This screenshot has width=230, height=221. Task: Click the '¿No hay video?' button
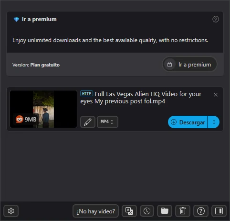click(95, 211)
